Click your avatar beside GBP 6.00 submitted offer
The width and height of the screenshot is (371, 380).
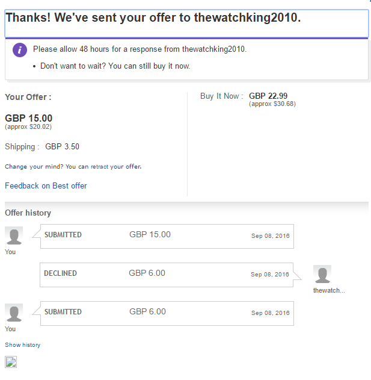click(x=14, y=313)
